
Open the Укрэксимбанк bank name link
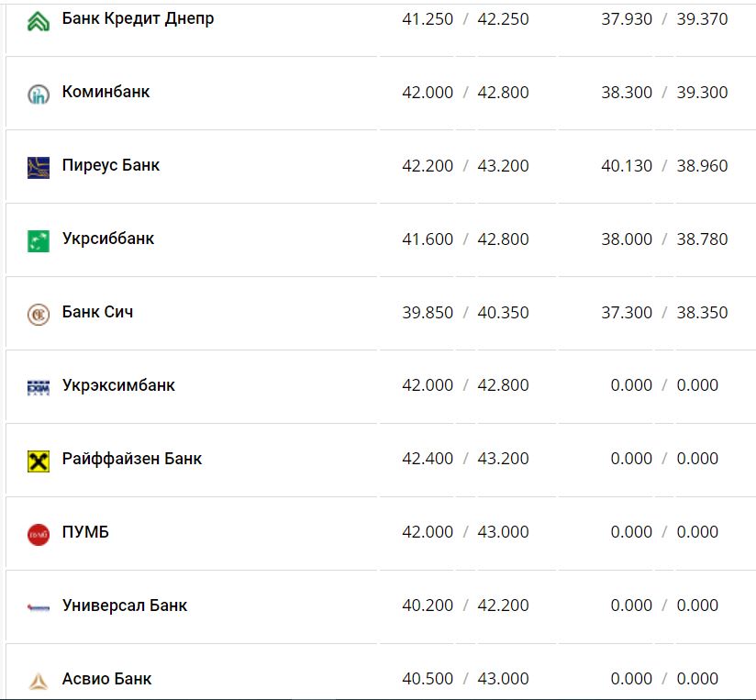tap(118, 385)
